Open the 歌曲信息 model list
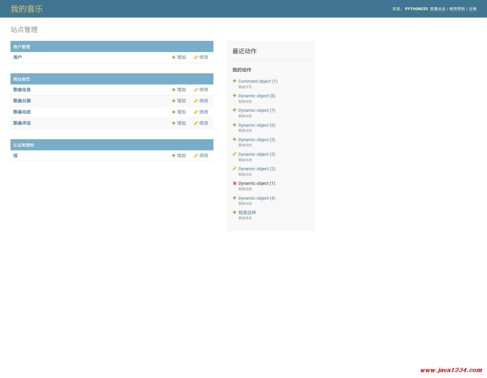487x378 pixels. click(x=22, y=90)
